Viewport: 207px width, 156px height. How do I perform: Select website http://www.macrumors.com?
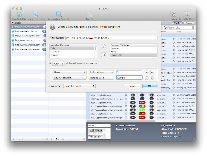click(x=28, y=40)
